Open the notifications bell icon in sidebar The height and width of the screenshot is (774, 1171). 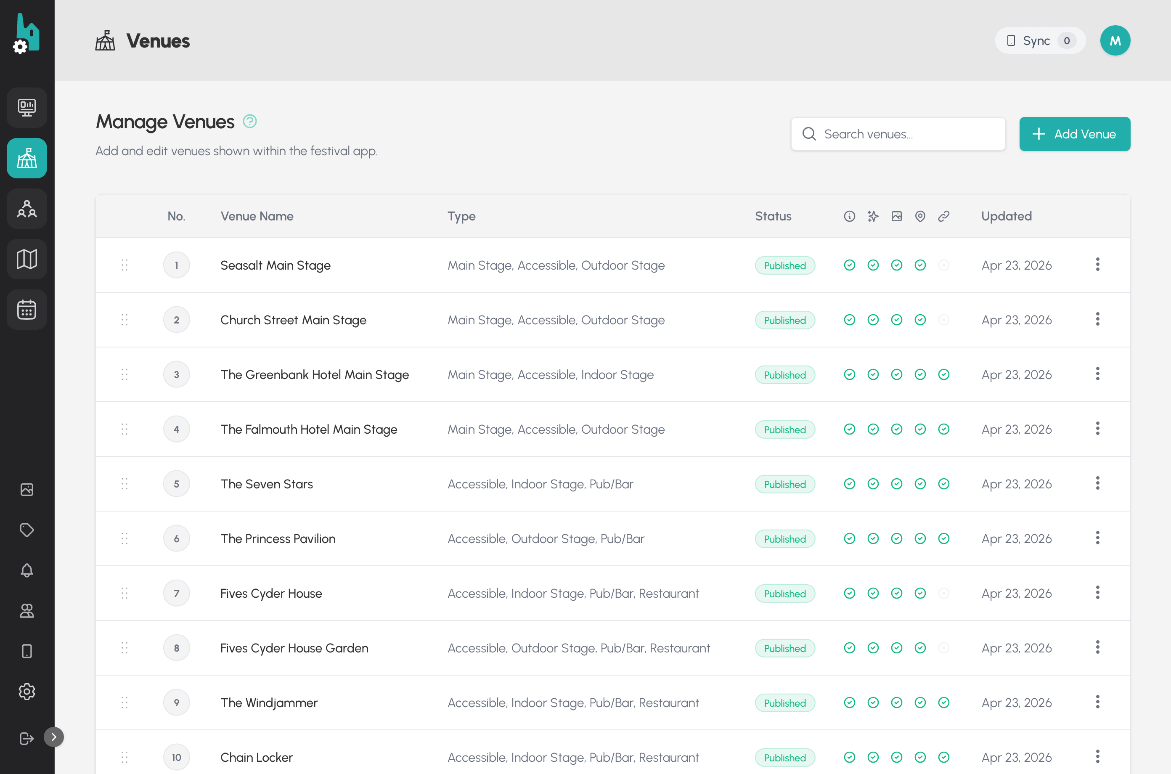click(x=26, y=570)
